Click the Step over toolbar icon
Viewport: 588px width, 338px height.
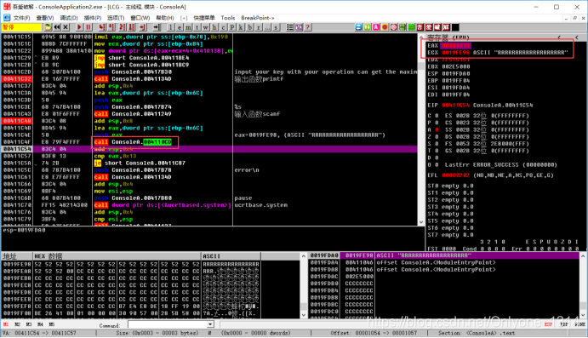click(111, 27)
